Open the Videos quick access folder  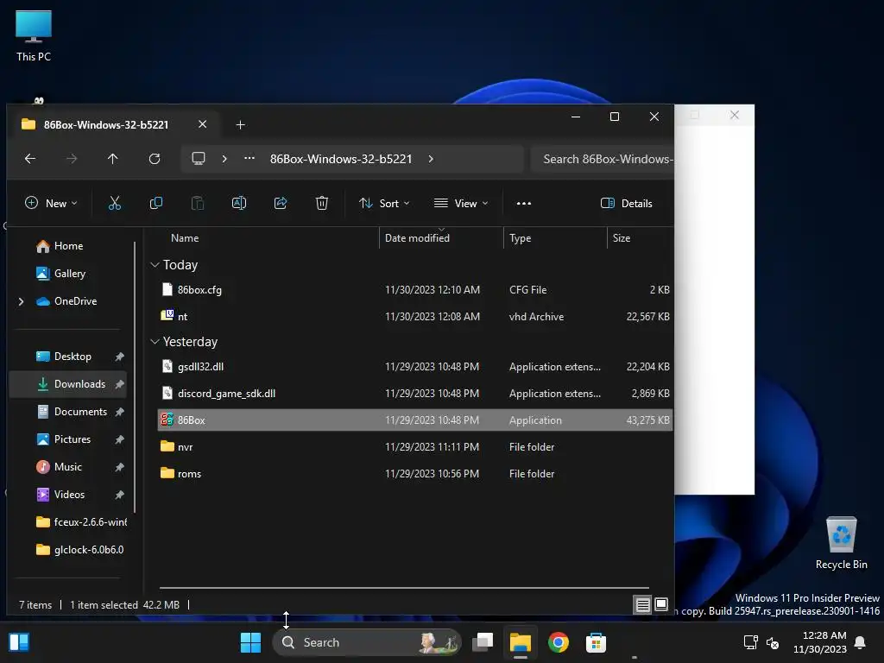click(69, 495)
